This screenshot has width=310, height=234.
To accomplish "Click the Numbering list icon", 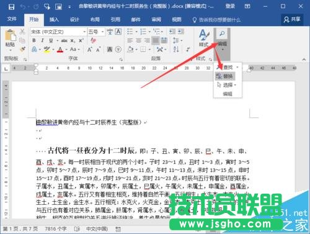I will pyautogui.click(x=143, y=32).
